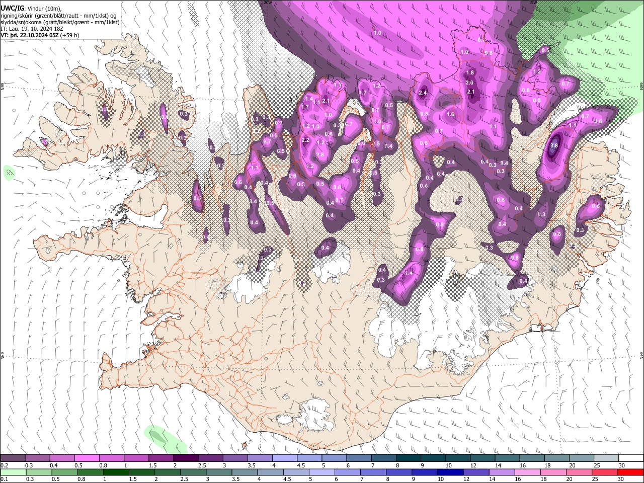Click the 1.6 precipitation value

[x=450, y=114]
